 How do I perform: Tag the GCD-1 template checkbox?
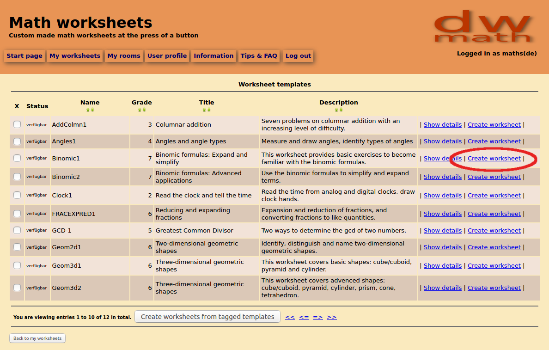(17, 230)
